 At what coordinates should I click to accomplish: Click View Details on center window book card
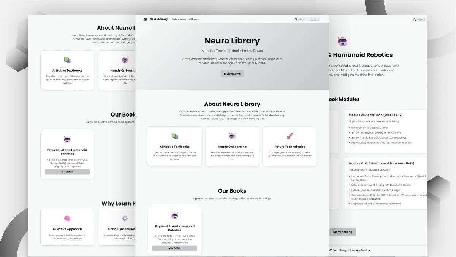pyautogui.click(x=175, y=248)
